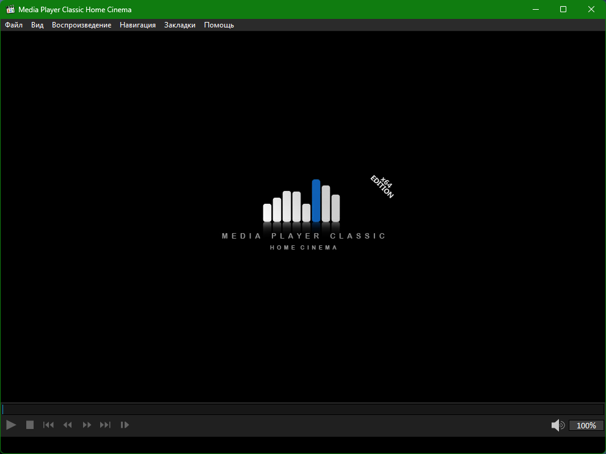Close the Media Player Classic window

[x=591, y=9]
